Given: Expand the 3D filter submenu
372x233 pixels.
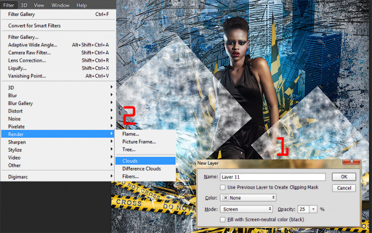Looking at the screenshot, I should (x=58, y=88).
